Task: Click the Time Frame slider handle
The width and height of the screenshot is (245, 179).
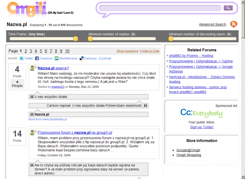Action: [75, 39]
